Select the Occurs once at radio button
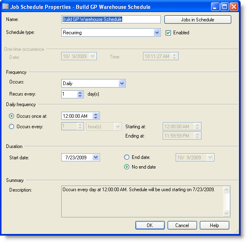 click(x=12, y=116)
